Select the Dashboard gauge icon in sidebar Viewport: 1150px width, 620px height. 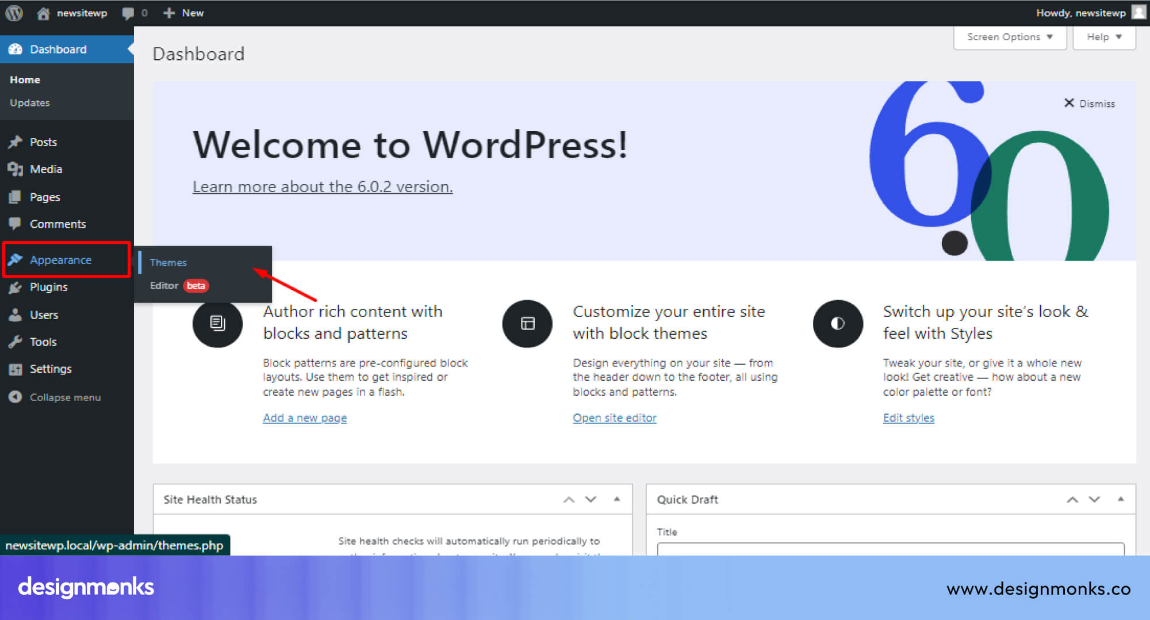click(x=15, y=49)
